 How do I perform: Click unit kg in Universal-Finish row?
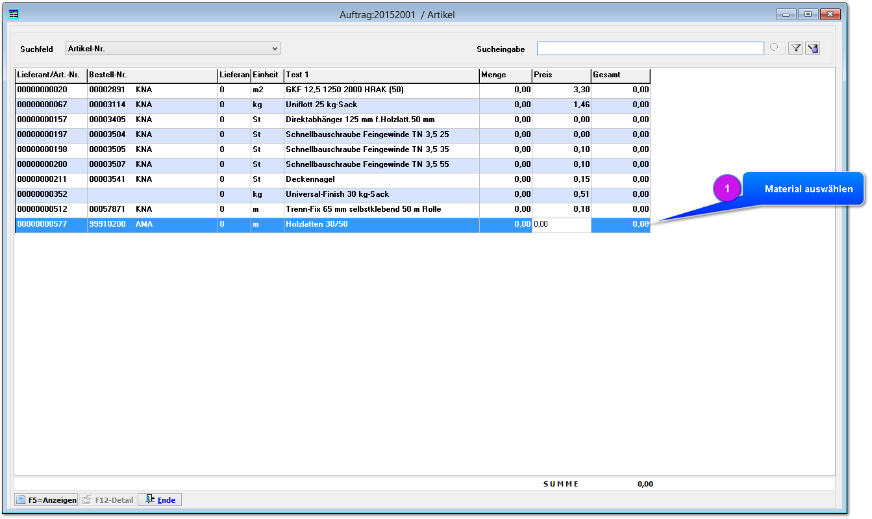click(268, 194)
